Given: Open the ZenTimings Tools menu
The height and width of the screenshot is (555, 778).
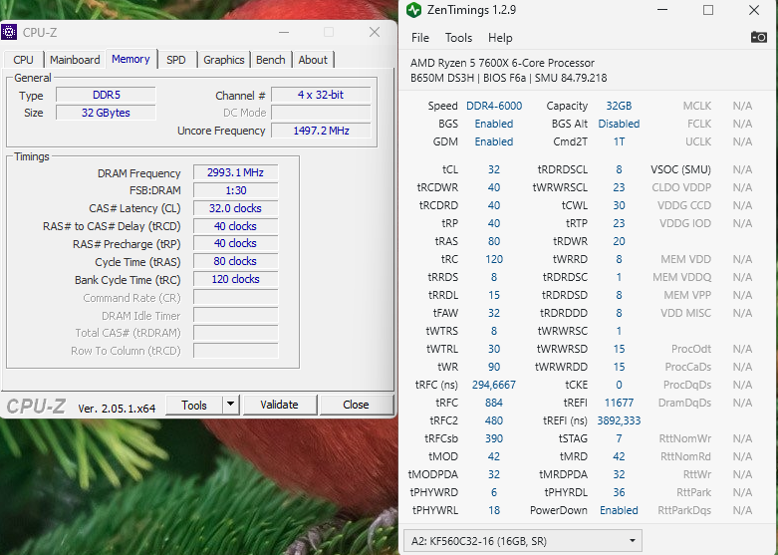Looking at the screenshot, I should click(x=458, y=38).
